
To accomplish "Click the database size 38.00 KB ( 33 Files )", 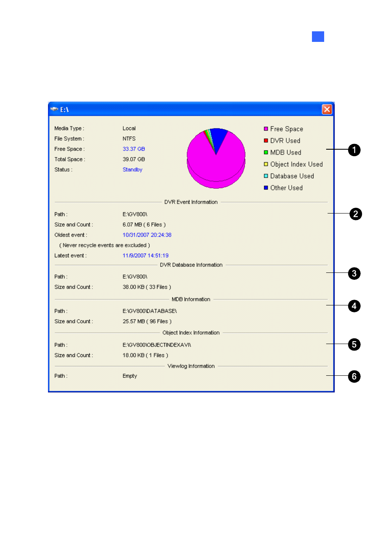I will pyautogui.click(x=147, y=287).
